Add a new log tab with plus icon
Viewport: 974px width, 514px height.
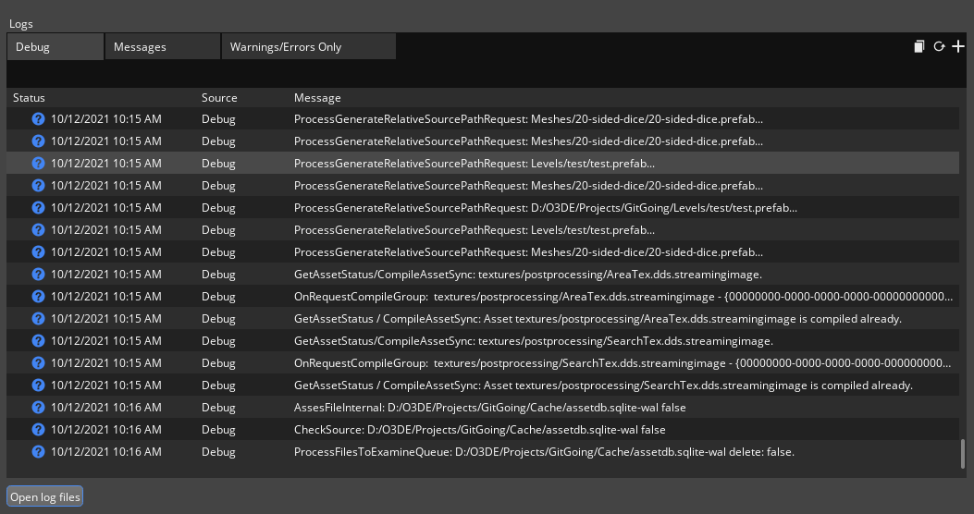[958, 47]
